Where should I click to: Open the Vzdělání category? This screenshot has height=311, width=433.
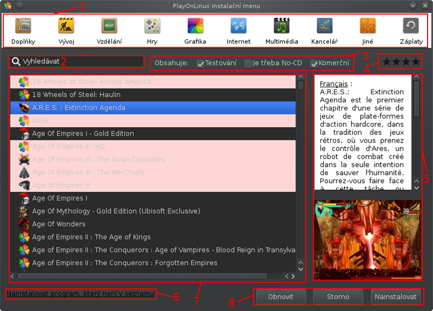point(109,31)
